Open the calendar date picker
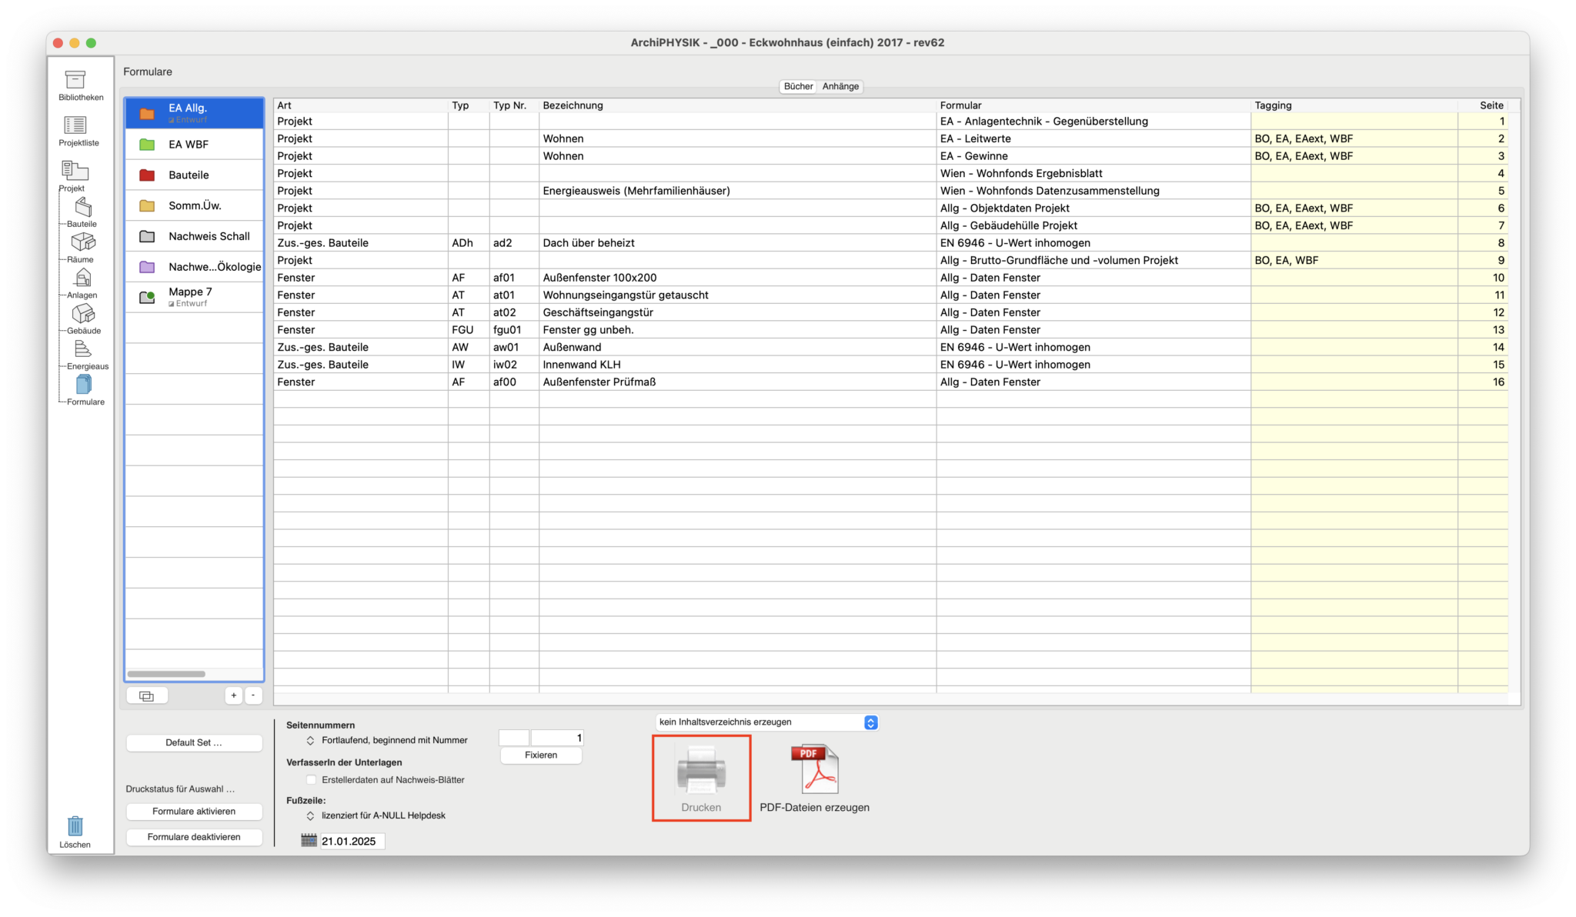 308,841
